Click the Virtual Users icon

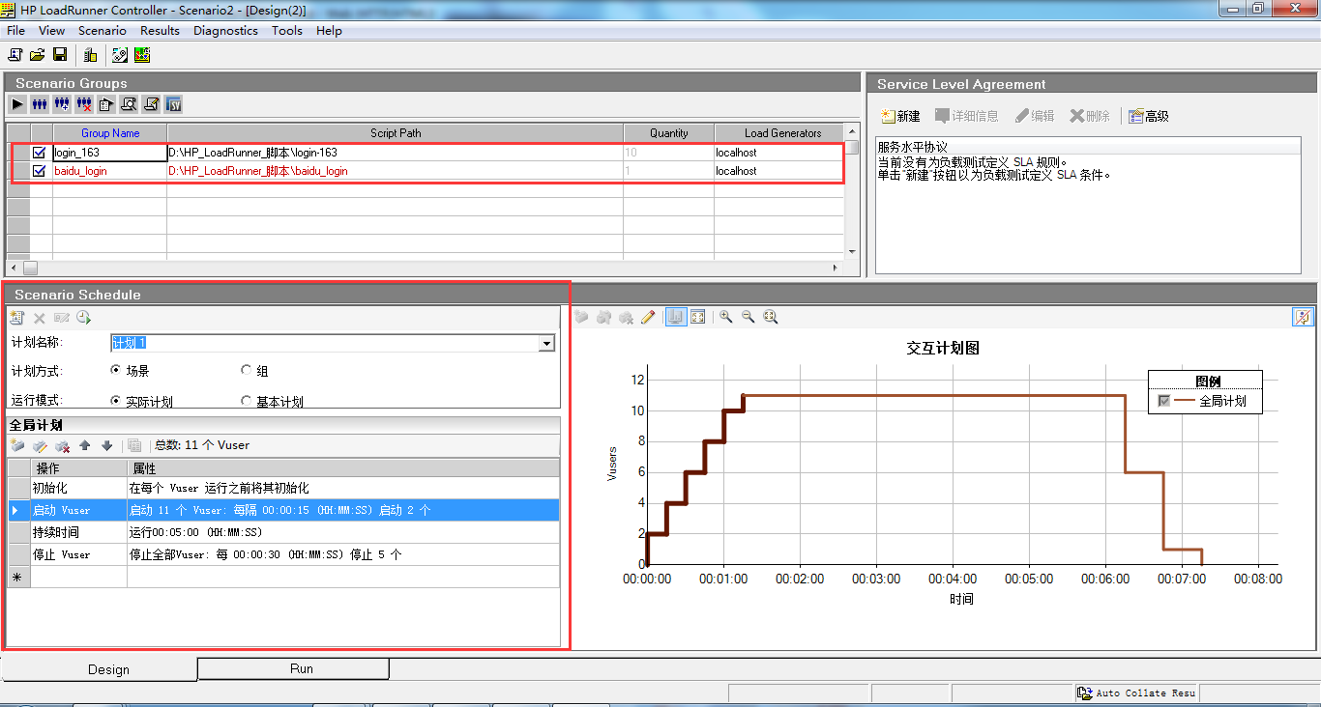(x=40, y=104)
